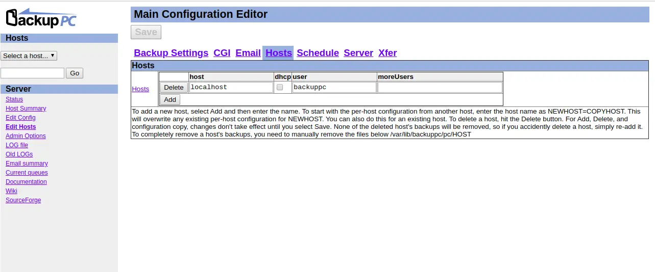Switch to the Backup Settings tab
The image size is (655, 272).
click(171, 53)
